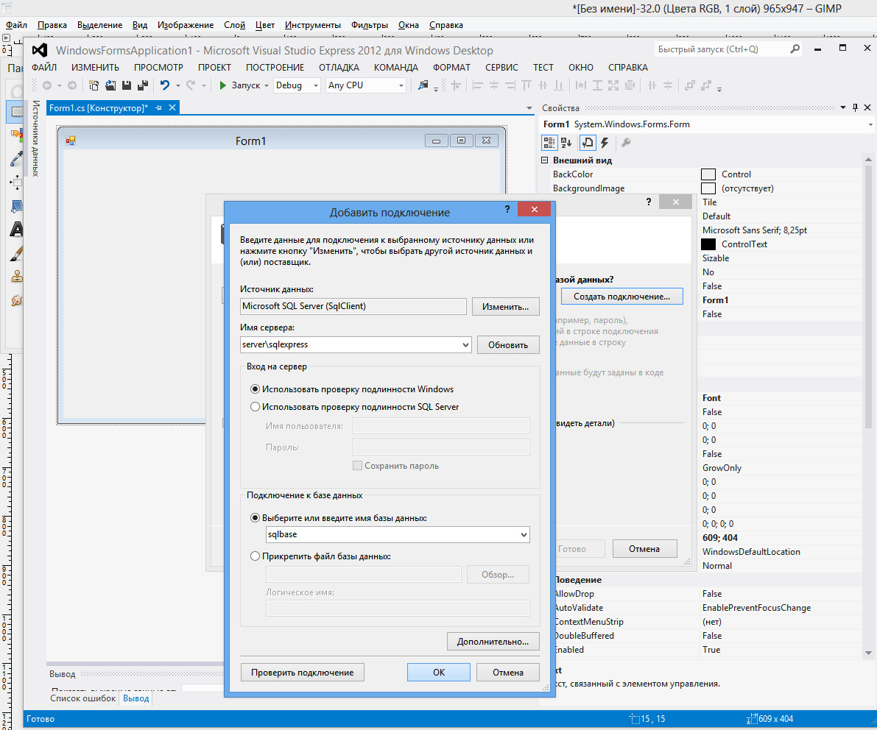This screenshot has width=877, height=730.
Task: Select the choose database name radio button
Action: click(x=255, y=518)
